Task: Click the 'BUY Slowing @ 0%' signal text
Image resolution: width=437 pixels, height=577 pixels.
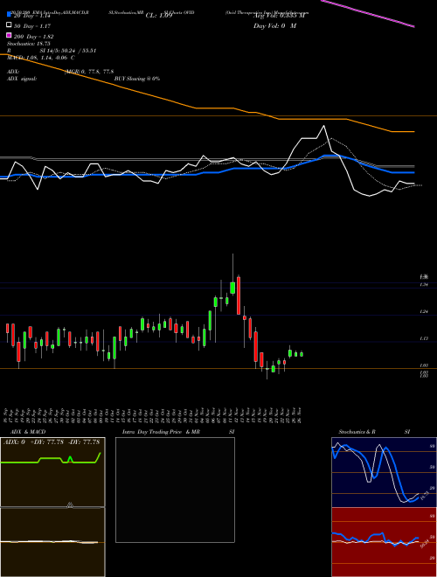Action: click(137, 79)
